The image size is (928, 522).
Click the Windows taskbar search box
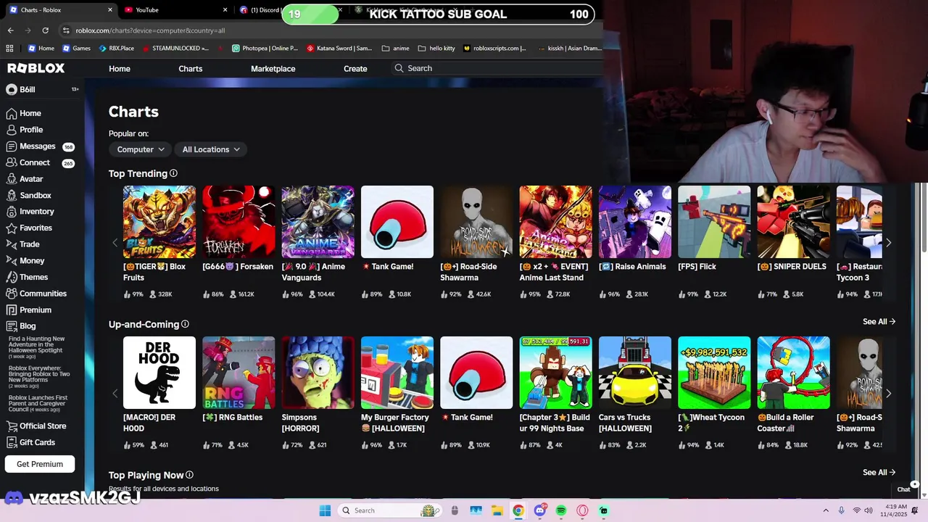tap(390, 510)
